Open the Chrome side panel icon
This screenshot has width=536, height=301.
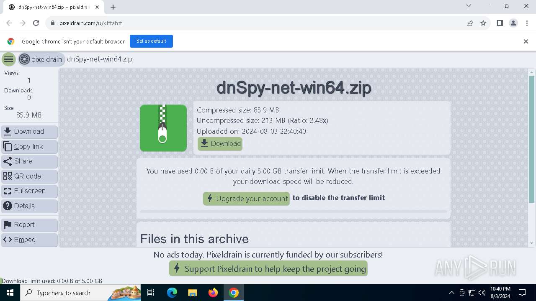click(x=500, y=23)
